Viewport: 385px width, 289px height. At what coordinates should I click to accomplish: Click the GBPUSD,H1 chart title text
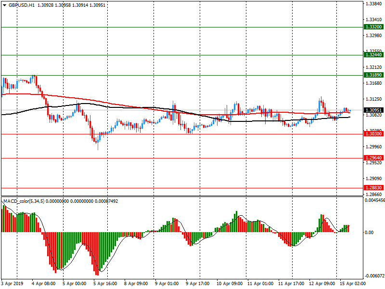(x=21, y=5)
